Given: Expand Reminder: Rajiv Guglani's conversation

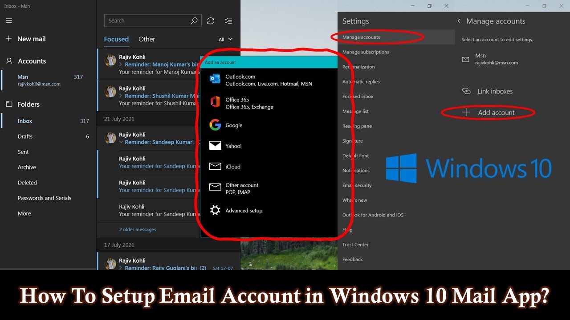Looking at the screenshot, I should 121,268.
